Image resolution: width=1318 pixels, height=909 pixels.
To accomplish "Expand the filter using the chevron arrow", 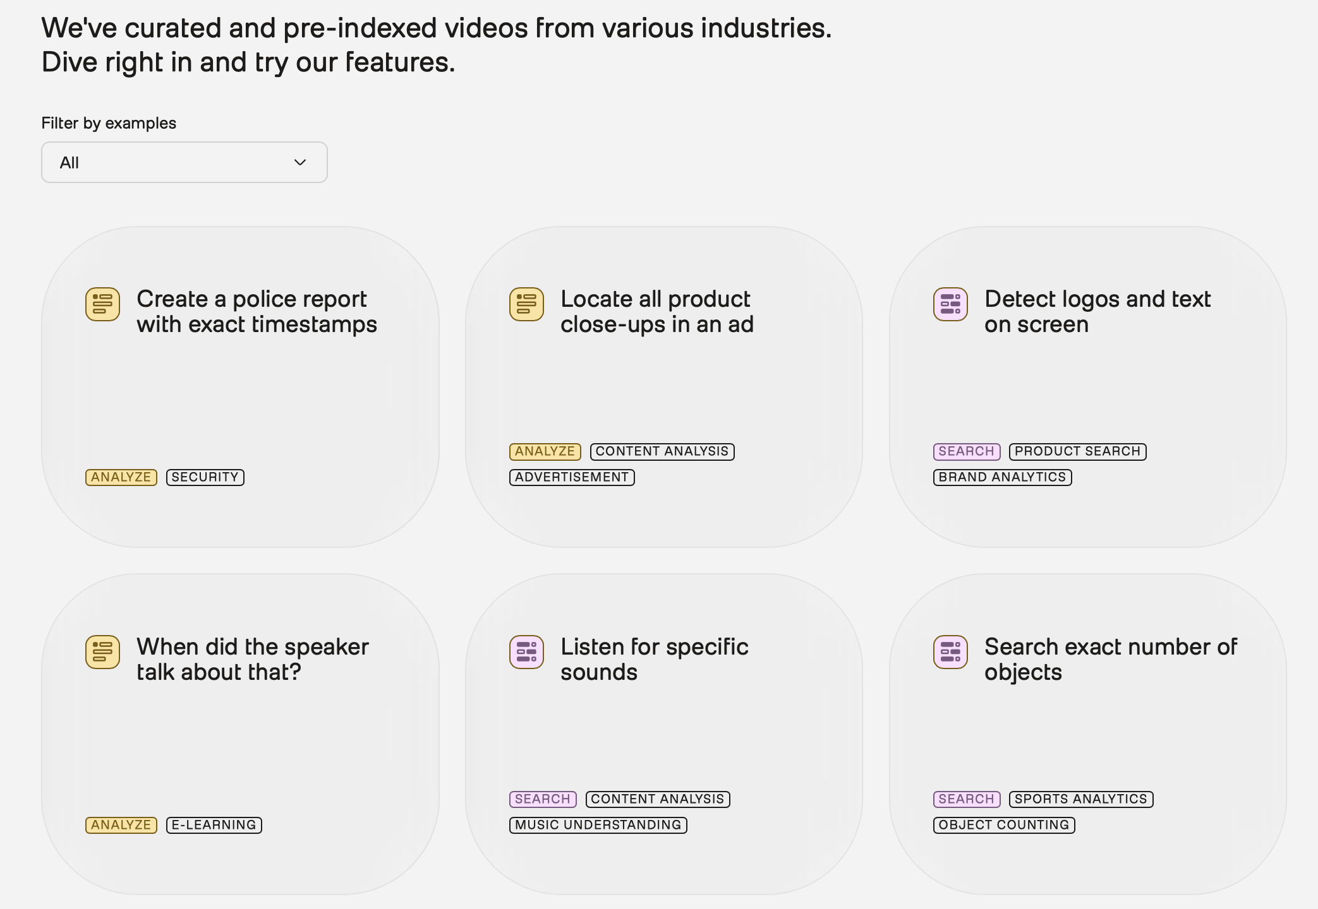I will pos(300,162).
